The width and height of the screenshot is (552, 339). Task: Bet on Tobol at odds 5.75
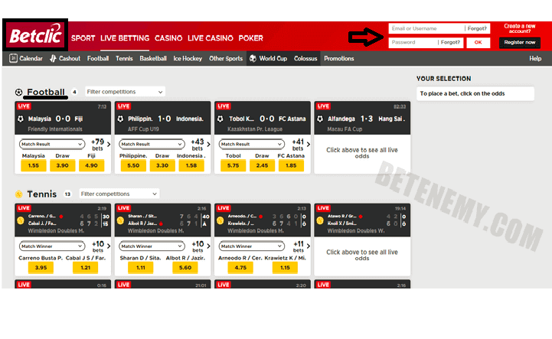click(x=233, y=165)
